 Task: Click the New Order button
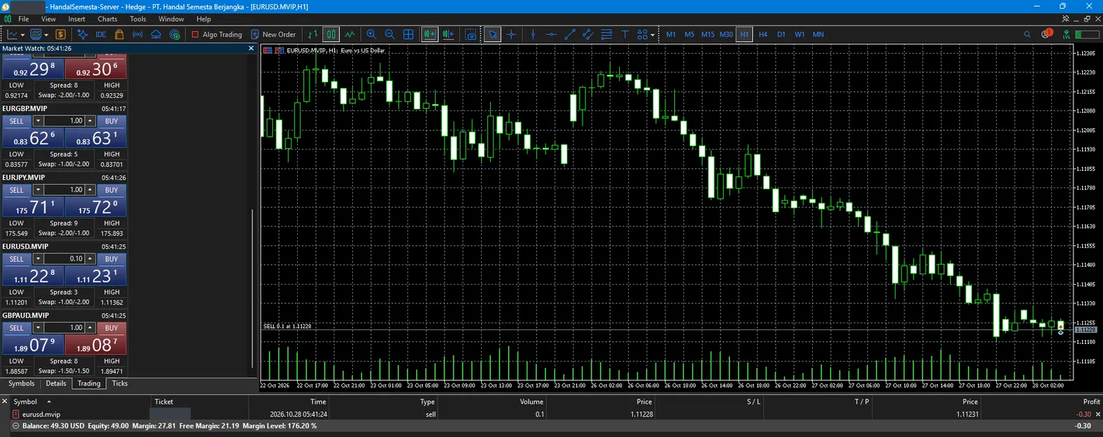click(x=273, y=34)
